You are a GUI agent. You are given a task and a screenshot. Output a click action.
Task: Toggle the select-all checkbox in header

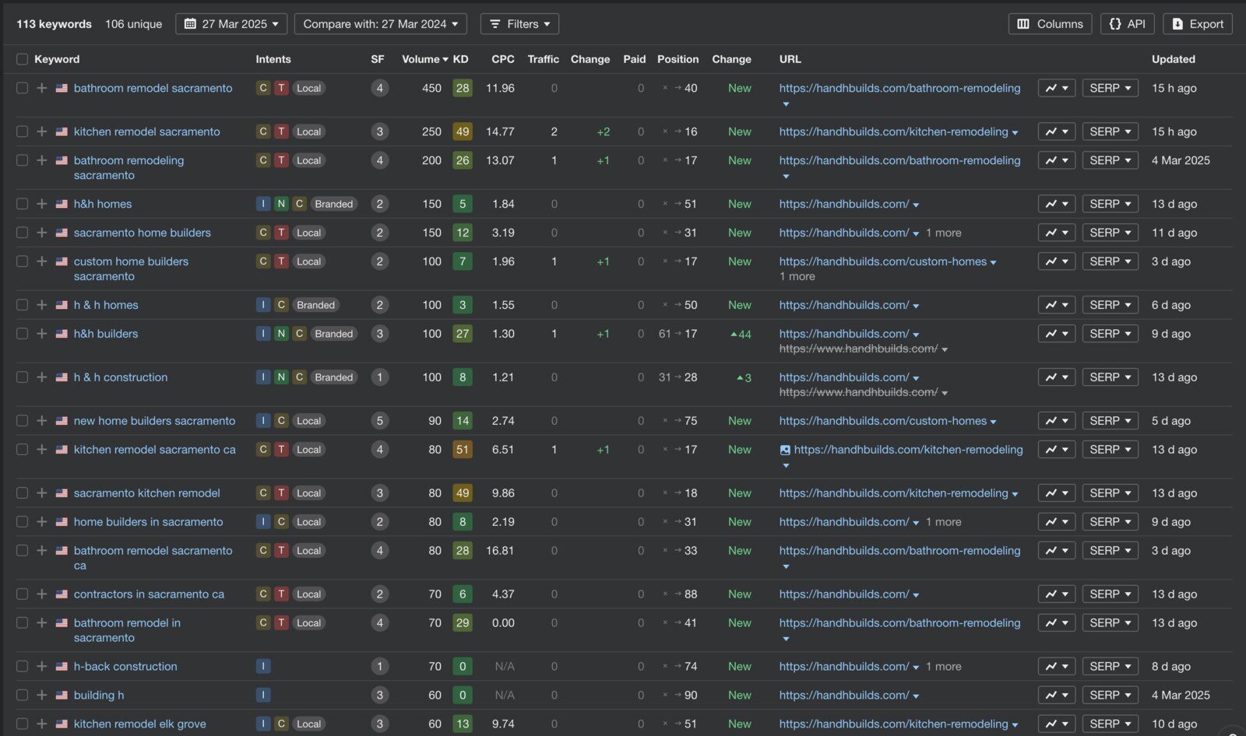click(22, 59)
